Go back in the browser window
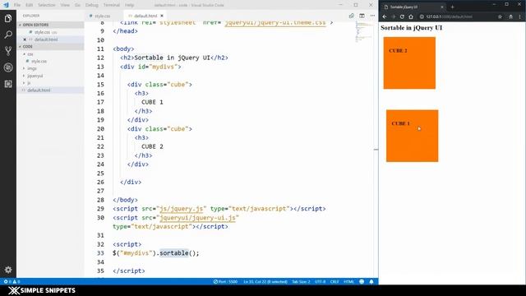 coord(385,16)
